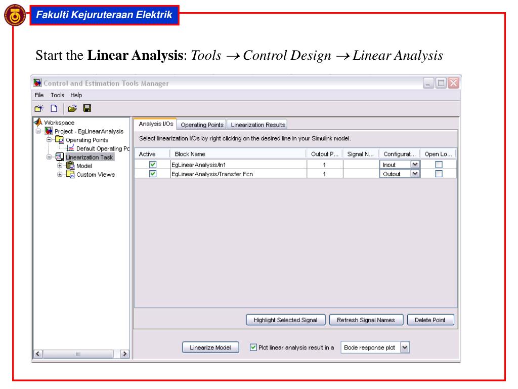Click the New Task blank page icon
Viewport: 518px width, 389px height.
point(54,108)
